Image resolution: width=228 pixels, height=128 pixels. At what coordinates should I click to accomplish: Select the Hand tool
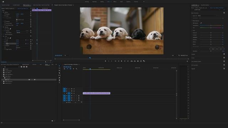coord(59,80)
